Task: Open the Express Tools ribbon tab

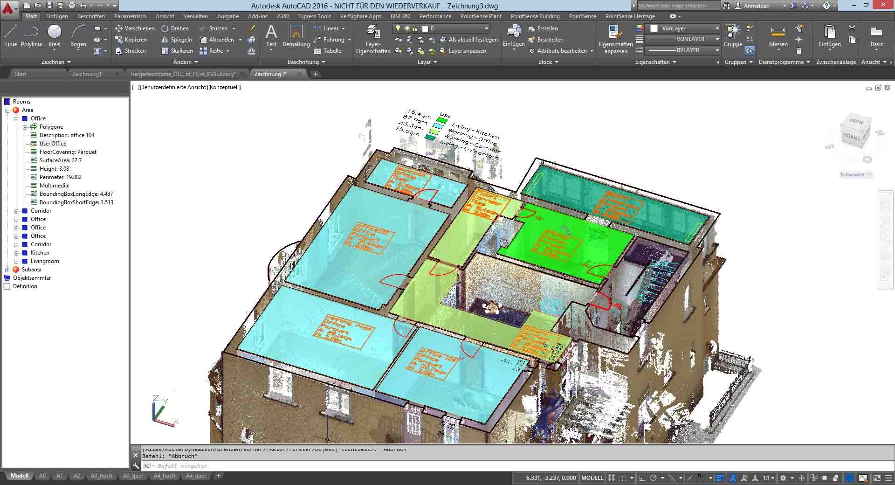Action: (x=315, y=16)
